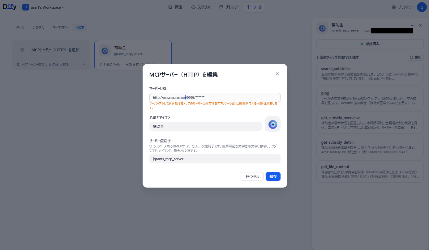Image resolution: width=429 pixels, height=250 pixels.
Task: Go to the 探索 tab
Action: (x=175, y=7)
